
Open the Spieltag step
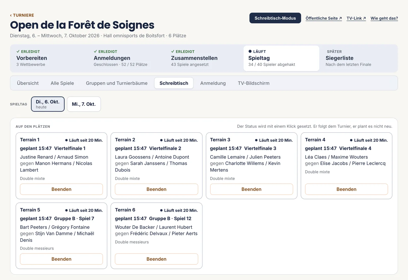(x=281, y=58)
